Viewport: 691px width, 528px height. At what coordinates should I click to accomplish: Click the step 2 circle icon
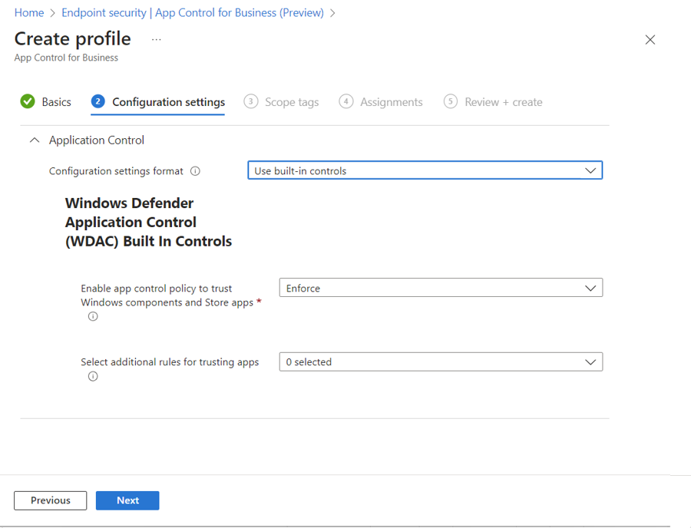tap(98, 102)
